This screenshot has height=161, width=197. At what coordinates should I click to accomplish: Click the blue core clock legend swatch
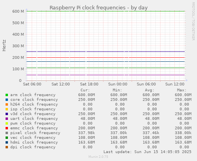(x=7, y=100)
